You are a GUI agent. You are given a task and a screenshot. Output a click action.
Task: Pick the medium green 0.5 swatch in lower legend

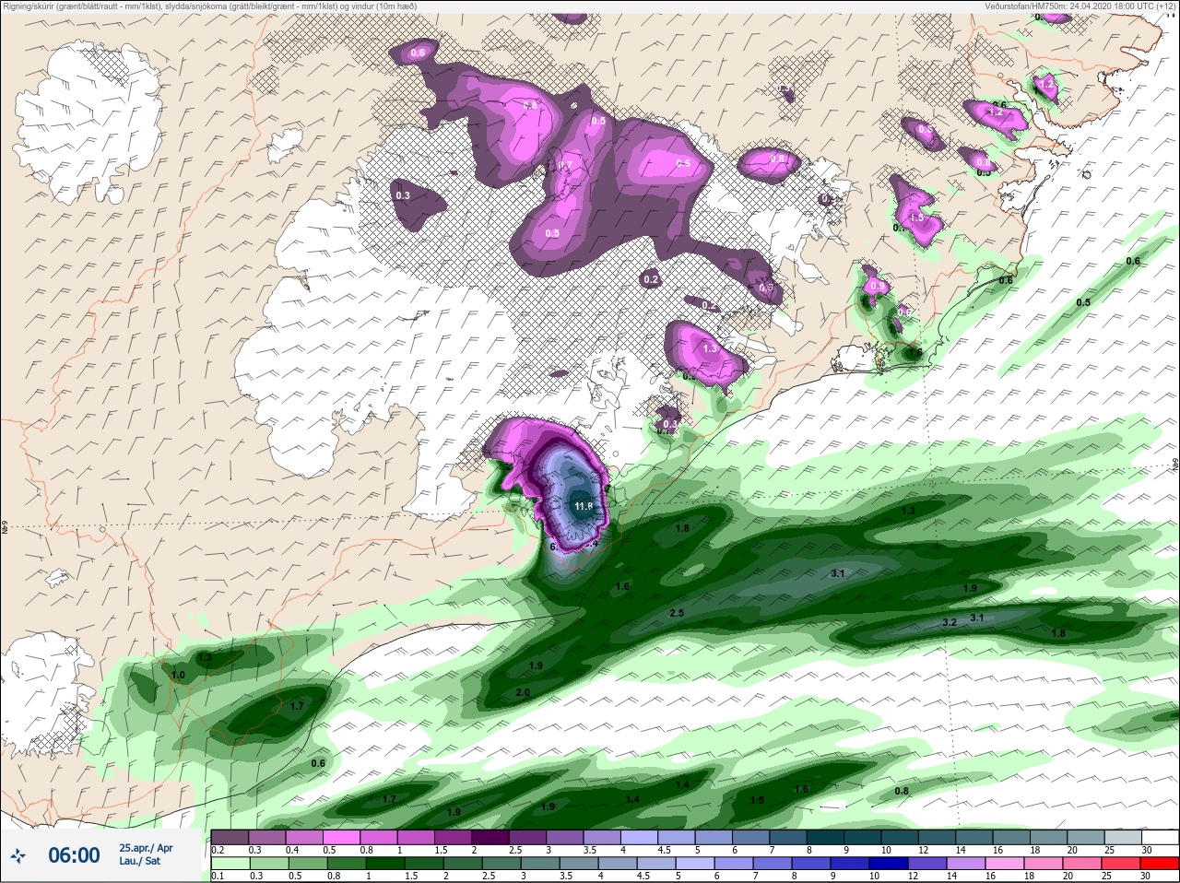pos(306,864)
